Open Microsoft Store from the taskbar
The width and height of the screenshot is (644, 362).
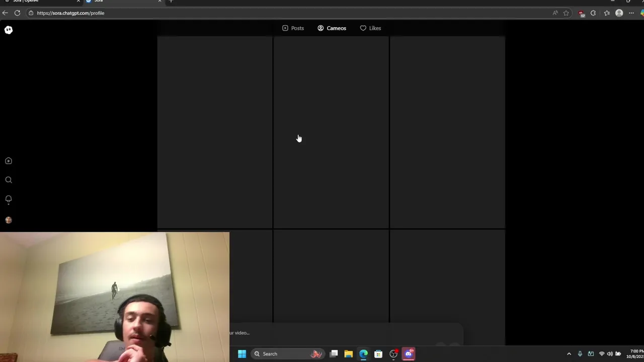378,354
